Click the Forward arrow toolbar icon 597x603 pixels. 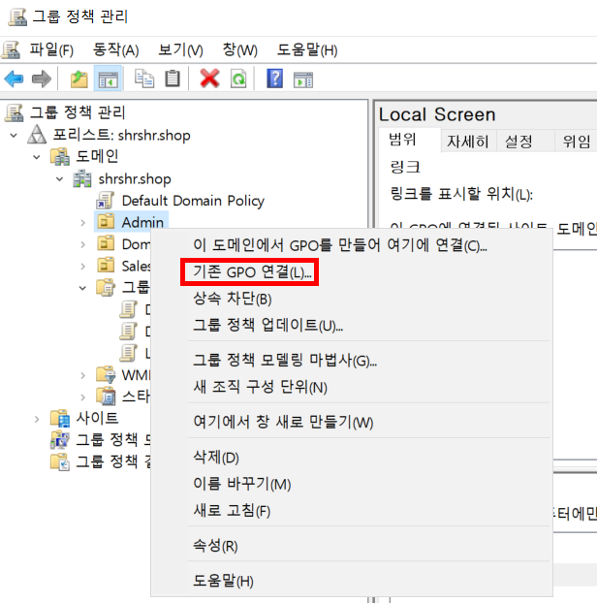tap(41, 79)
